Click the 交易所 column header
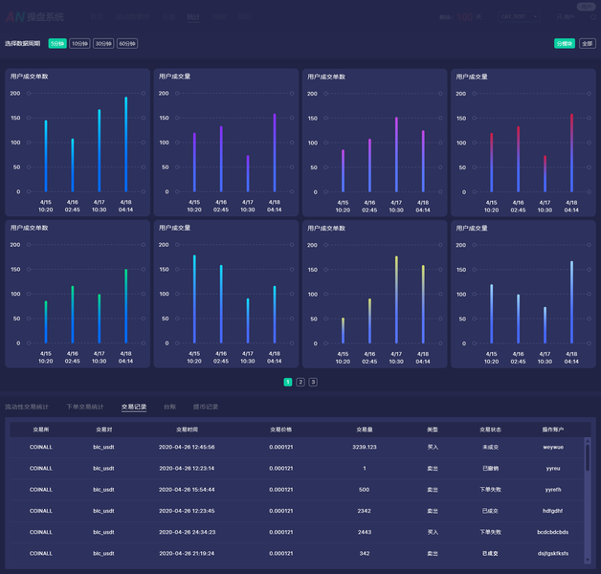Image resolution: width=601 pixels, height=574 pixels. click(41, 430)
